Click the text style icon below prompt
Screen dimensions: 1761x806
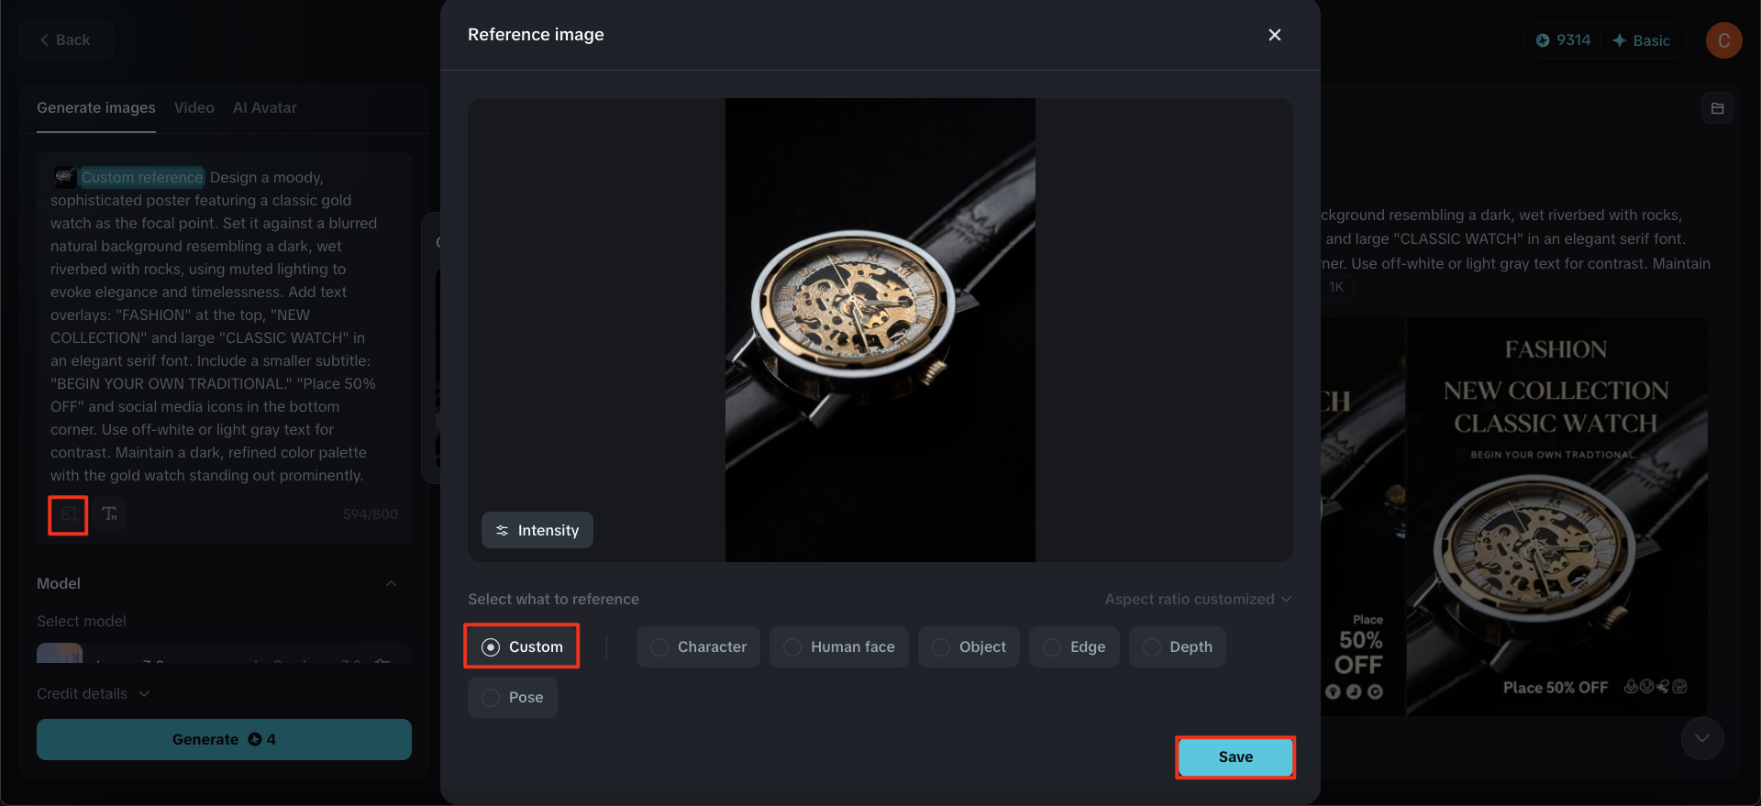point(110,513)
